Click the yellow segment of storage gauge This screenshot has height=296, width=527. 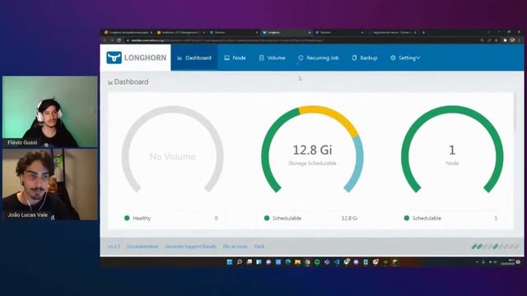pyautogui.click(x=331, y=116)
